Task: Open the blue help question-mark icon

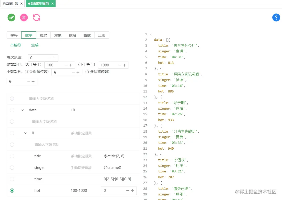Action: pos(276,18)
